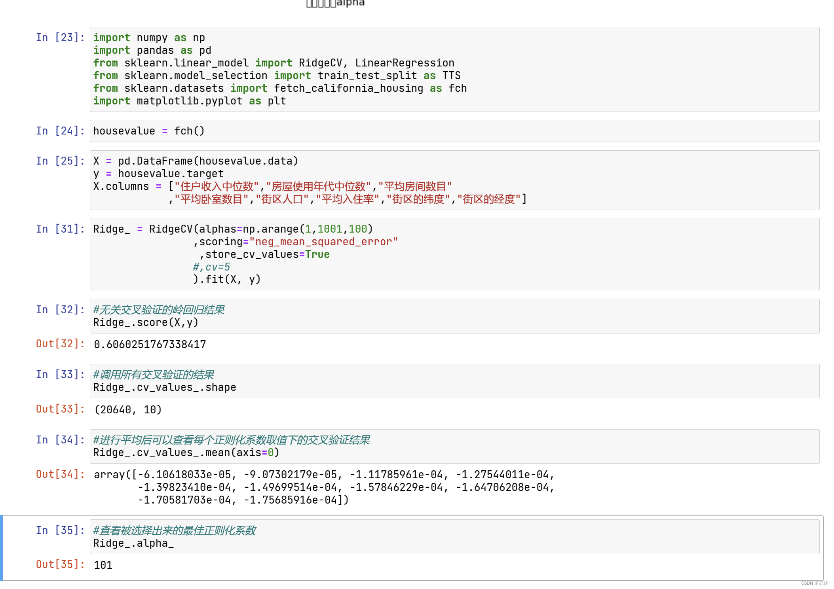Viewport: 834px width, 589px height.
Task: Click the RidgeCV definition cell In [31]
Action: click(x=454, y=254)
